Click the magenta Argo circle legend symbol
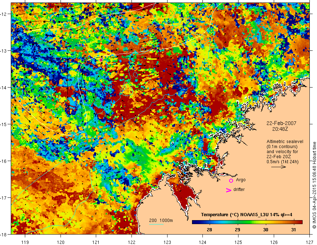Image resolution: width=317 pixels, height=245 pixels. [231, 181]
